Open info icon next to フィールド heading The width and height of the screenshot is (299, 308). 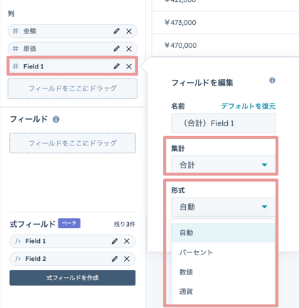pos(56,119)
